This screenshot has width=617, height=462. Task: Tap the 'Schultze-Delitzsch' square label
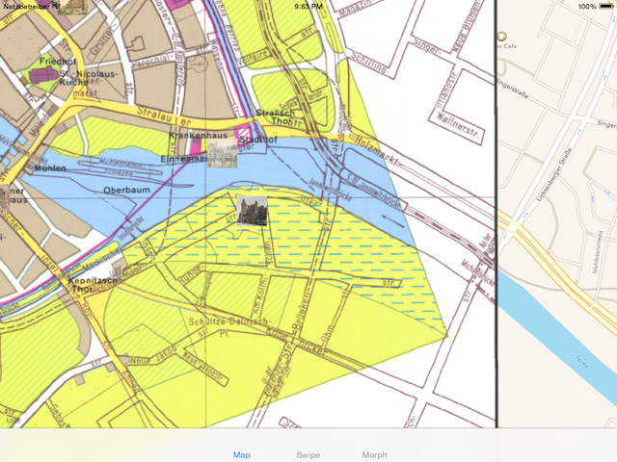click(x=228, y=322)
